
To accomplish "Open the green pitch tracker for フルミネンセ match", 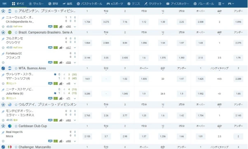I will point(56,48).
